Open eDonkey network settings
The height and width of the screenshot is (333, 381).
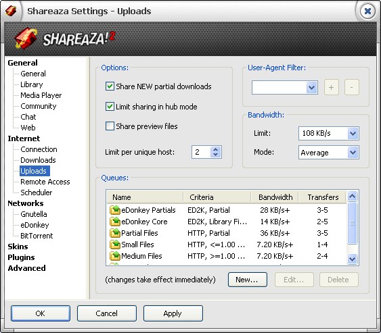35,225
